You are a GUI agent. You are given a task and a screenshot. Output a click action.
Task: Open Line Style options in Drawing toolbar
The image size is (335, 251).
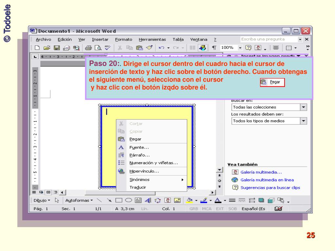point(232,200)
